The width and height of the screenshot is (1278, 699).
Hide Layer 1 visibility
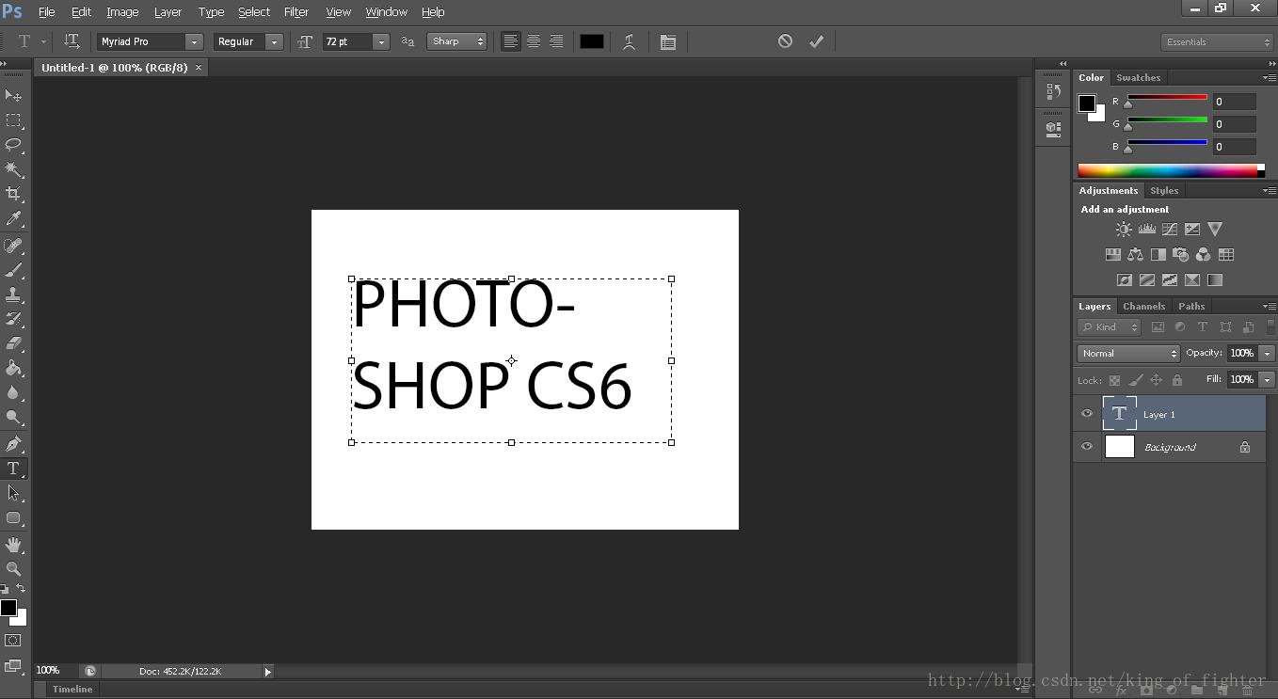click(1087, 414)
